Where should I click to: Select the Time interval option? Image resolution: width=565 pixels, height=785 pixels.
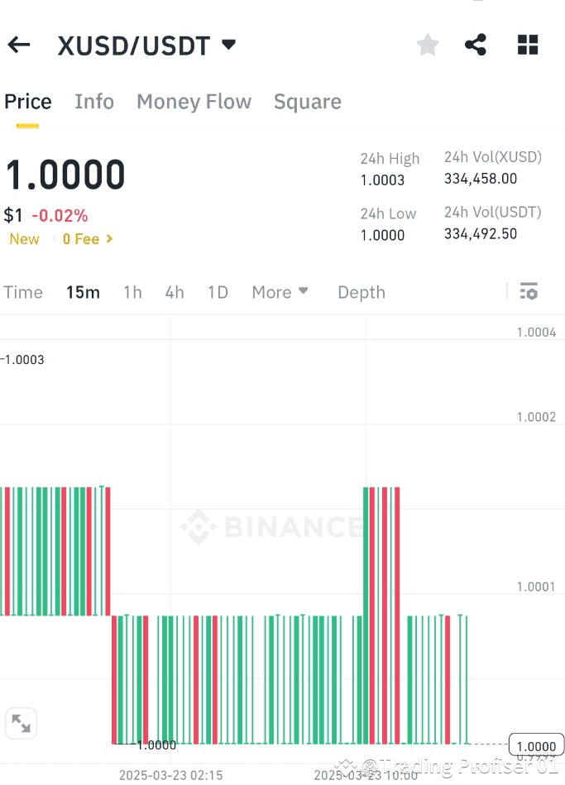tap(23, 291)
